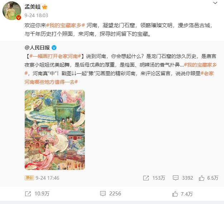Click the 原创 original tag
The width and height of the screenshot is (224, 204).
click(x=29, y=178)
